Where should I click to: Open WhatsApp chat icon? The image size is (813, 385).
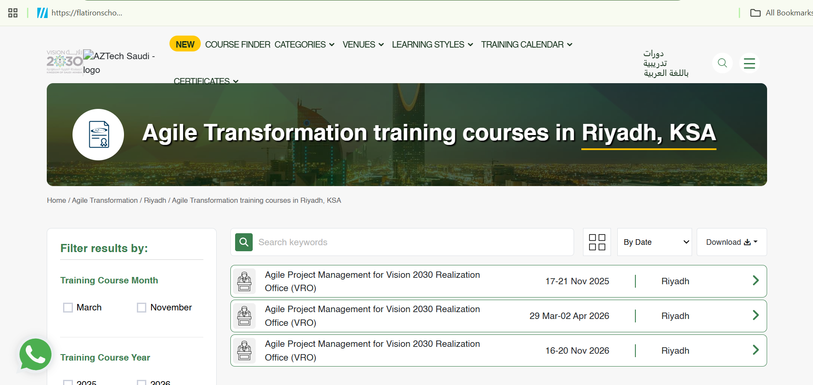[x=35, y=355]
